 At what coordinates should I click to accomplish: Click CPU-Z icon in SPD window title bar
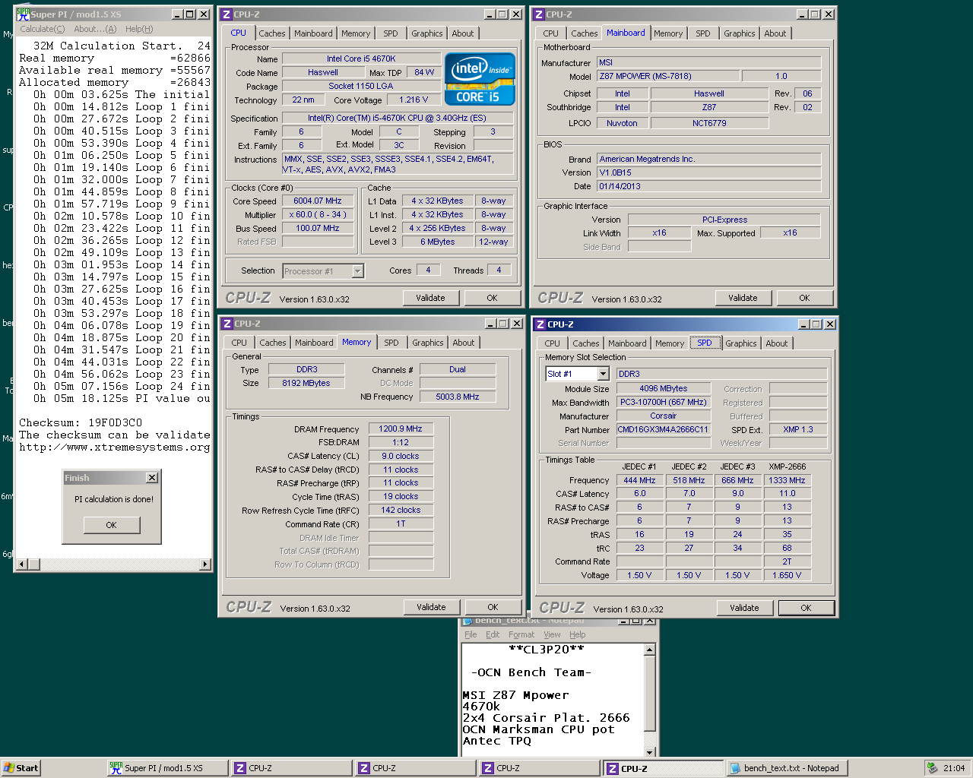pyautogui.click(x=540, y=324)
